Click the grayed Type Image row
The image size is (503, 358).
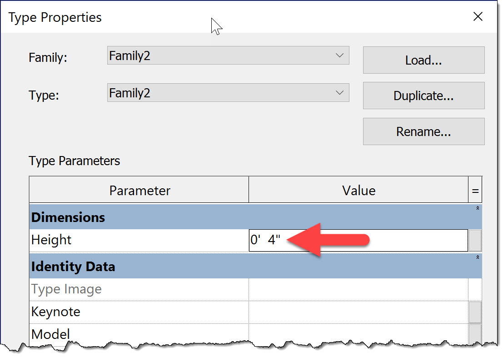point(136,288)
